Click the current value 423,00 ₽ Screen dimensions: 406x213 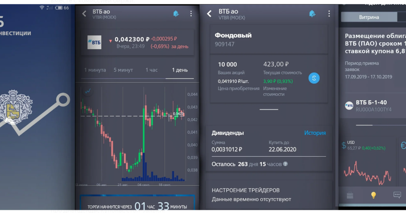(x=276, y=64)
